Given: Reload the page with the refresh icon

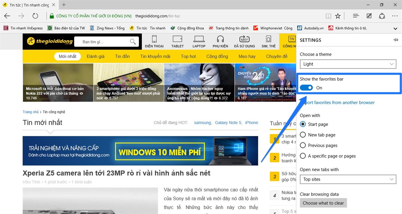Looking at the screenshot, I should tap(35, 16).
